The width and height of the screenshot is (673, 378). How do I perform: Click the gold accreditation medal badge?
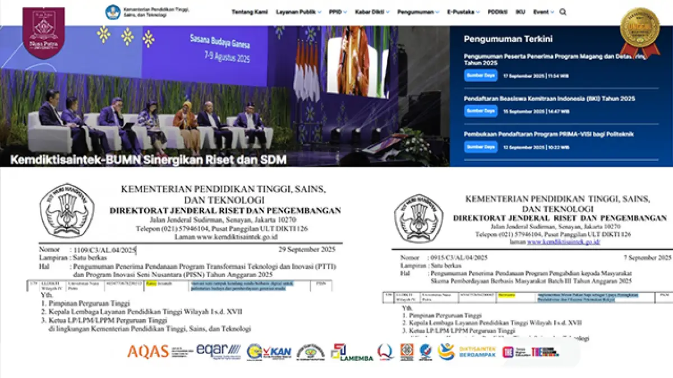tap(639, 32)
